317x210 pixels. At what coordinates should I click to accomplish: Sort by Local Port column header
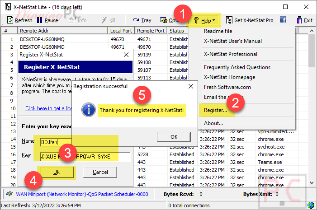coord(121,31)
